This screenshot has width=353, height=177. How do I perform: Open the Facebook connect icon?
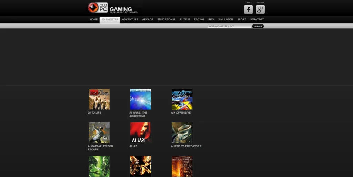tap(248, 9)
